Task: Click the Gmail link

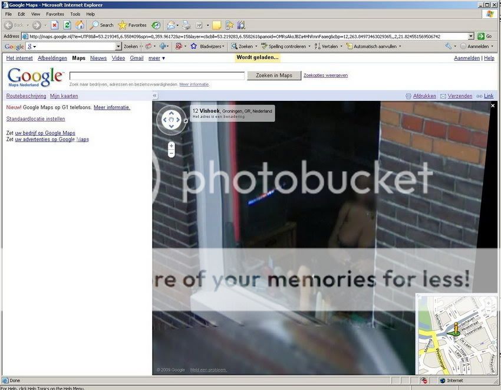Action: (x=137, y=58)
